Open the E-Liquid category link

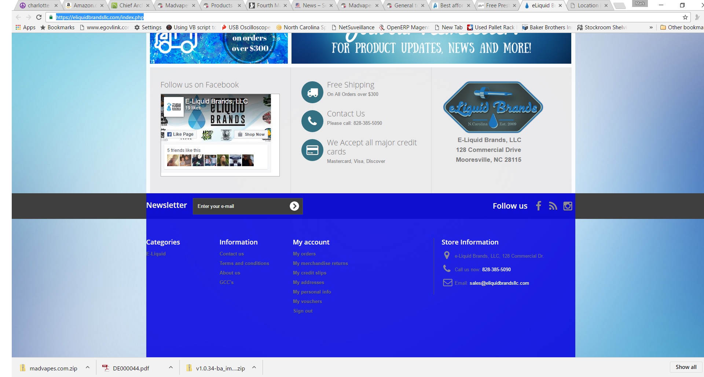pos(156,254)
